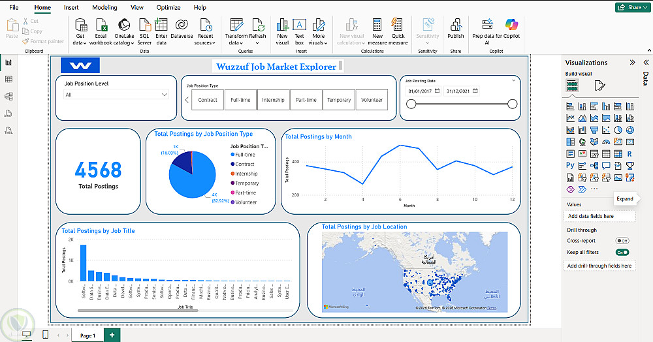Select the Page 1 tab
This screenshot has width=653, height=342.
click(88, 335)
